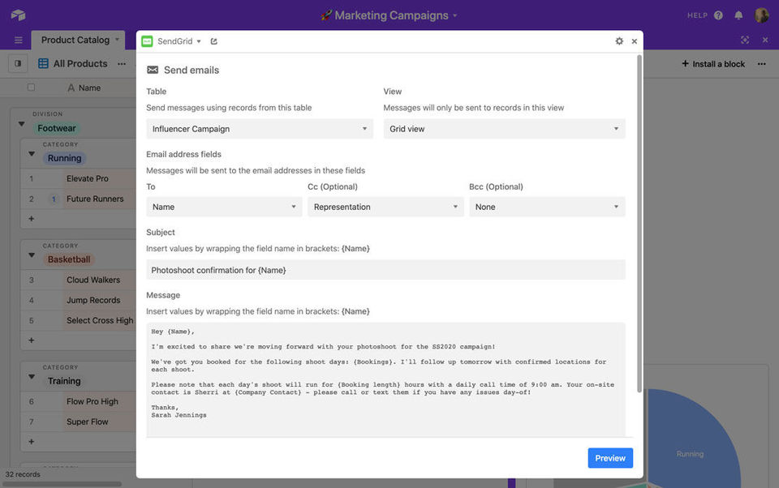
Task: Select the Cloud Walkers record
Action: (93, 280)
